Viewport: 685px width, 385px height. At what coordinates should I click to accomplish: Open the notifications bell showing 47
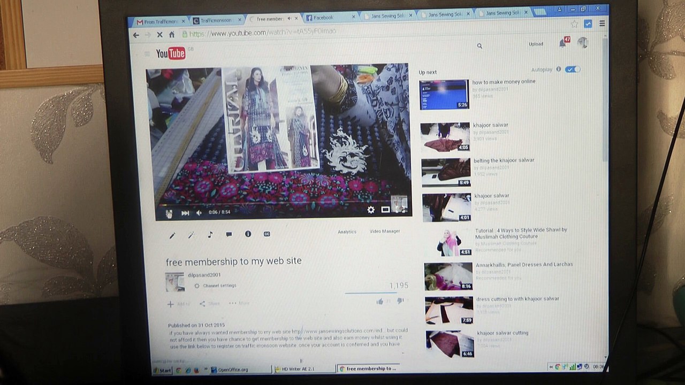564,42
